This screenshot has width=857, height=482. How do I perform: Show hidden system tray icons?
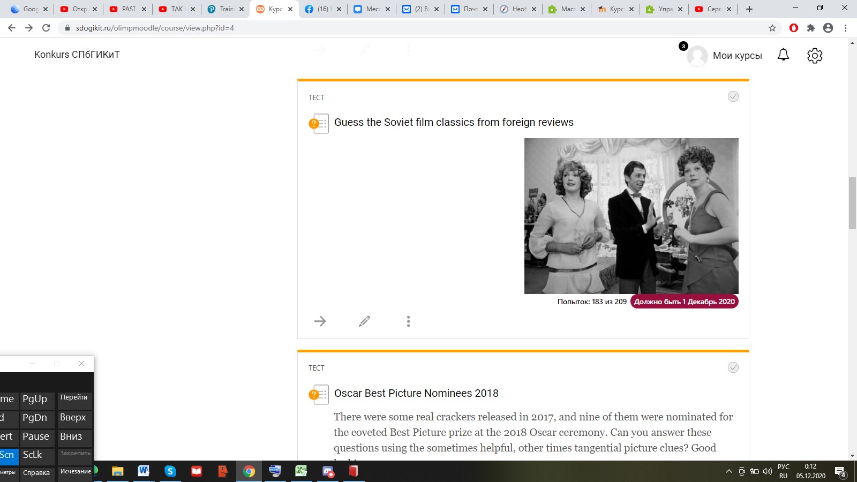pos(728,472)
